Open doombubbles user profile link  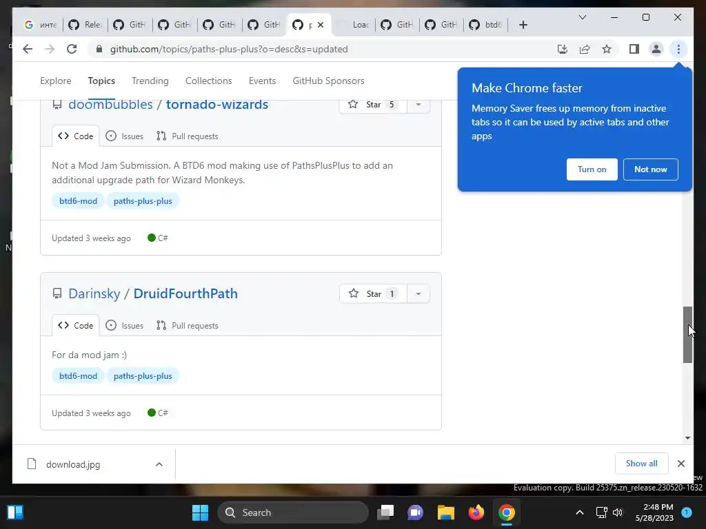point(110,105)
